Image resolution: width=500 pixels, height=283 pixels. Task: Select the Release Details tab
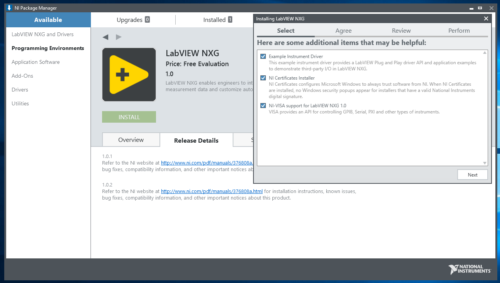196,140
